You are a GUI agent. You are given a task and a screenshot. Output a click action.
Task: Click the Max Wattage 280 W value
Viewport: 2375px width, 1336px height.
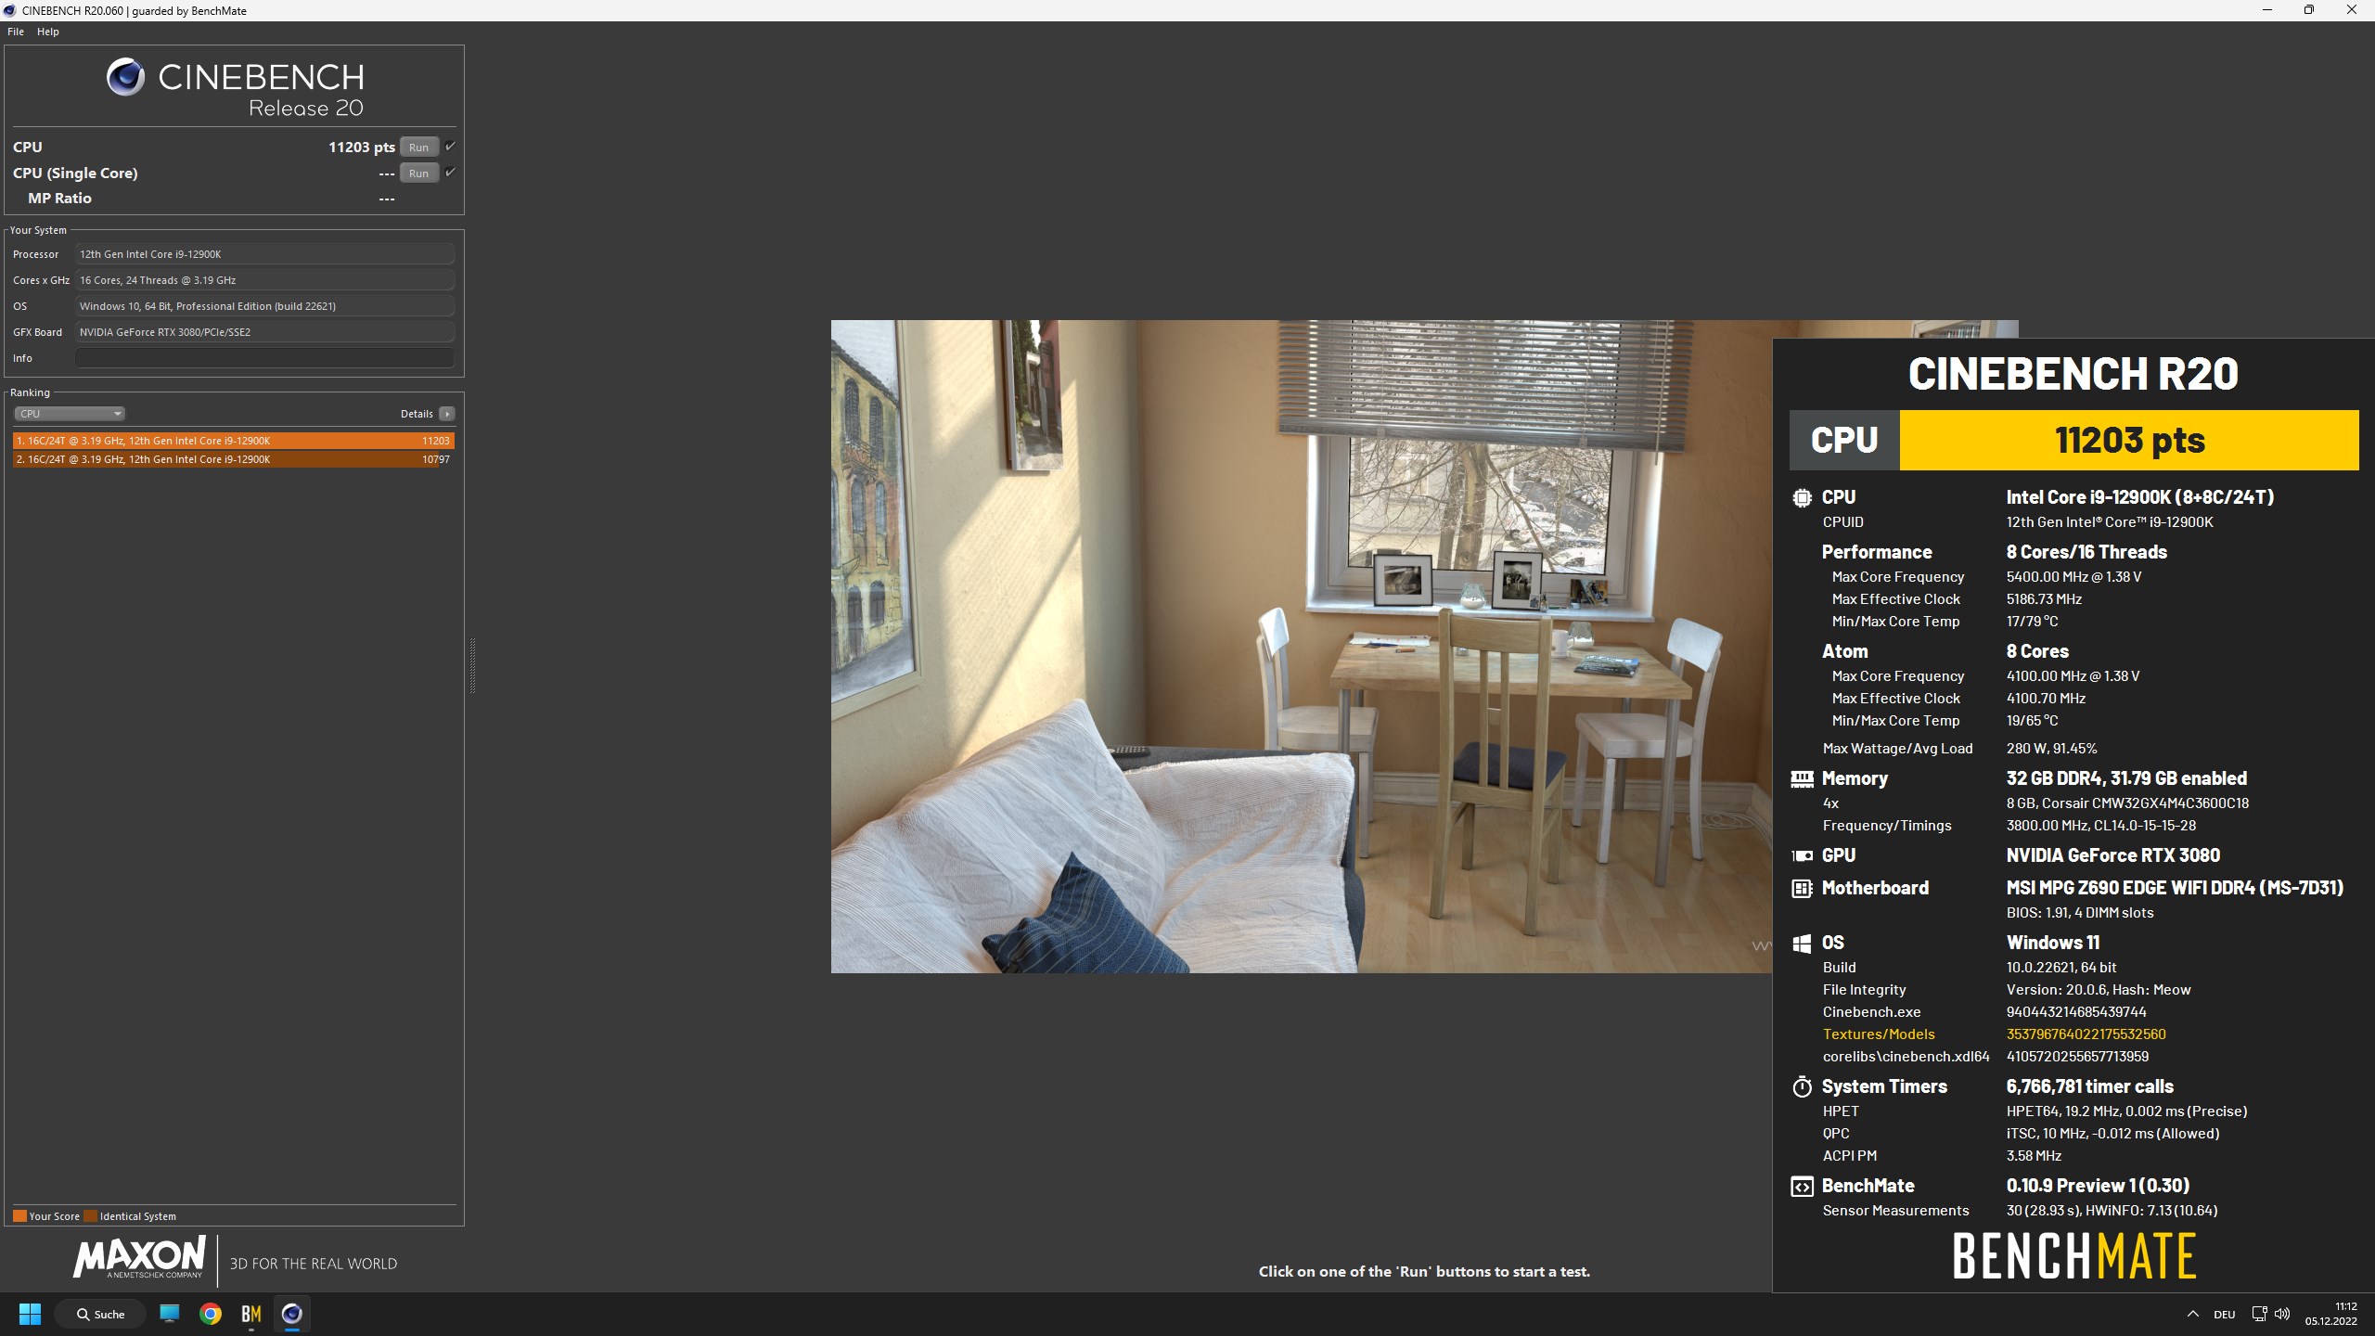pos(2051,749)
